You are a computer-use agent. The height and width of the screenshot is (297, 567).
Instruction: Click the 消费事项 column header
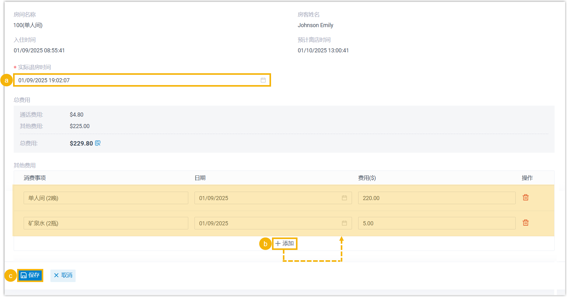(x=35, y=178)
